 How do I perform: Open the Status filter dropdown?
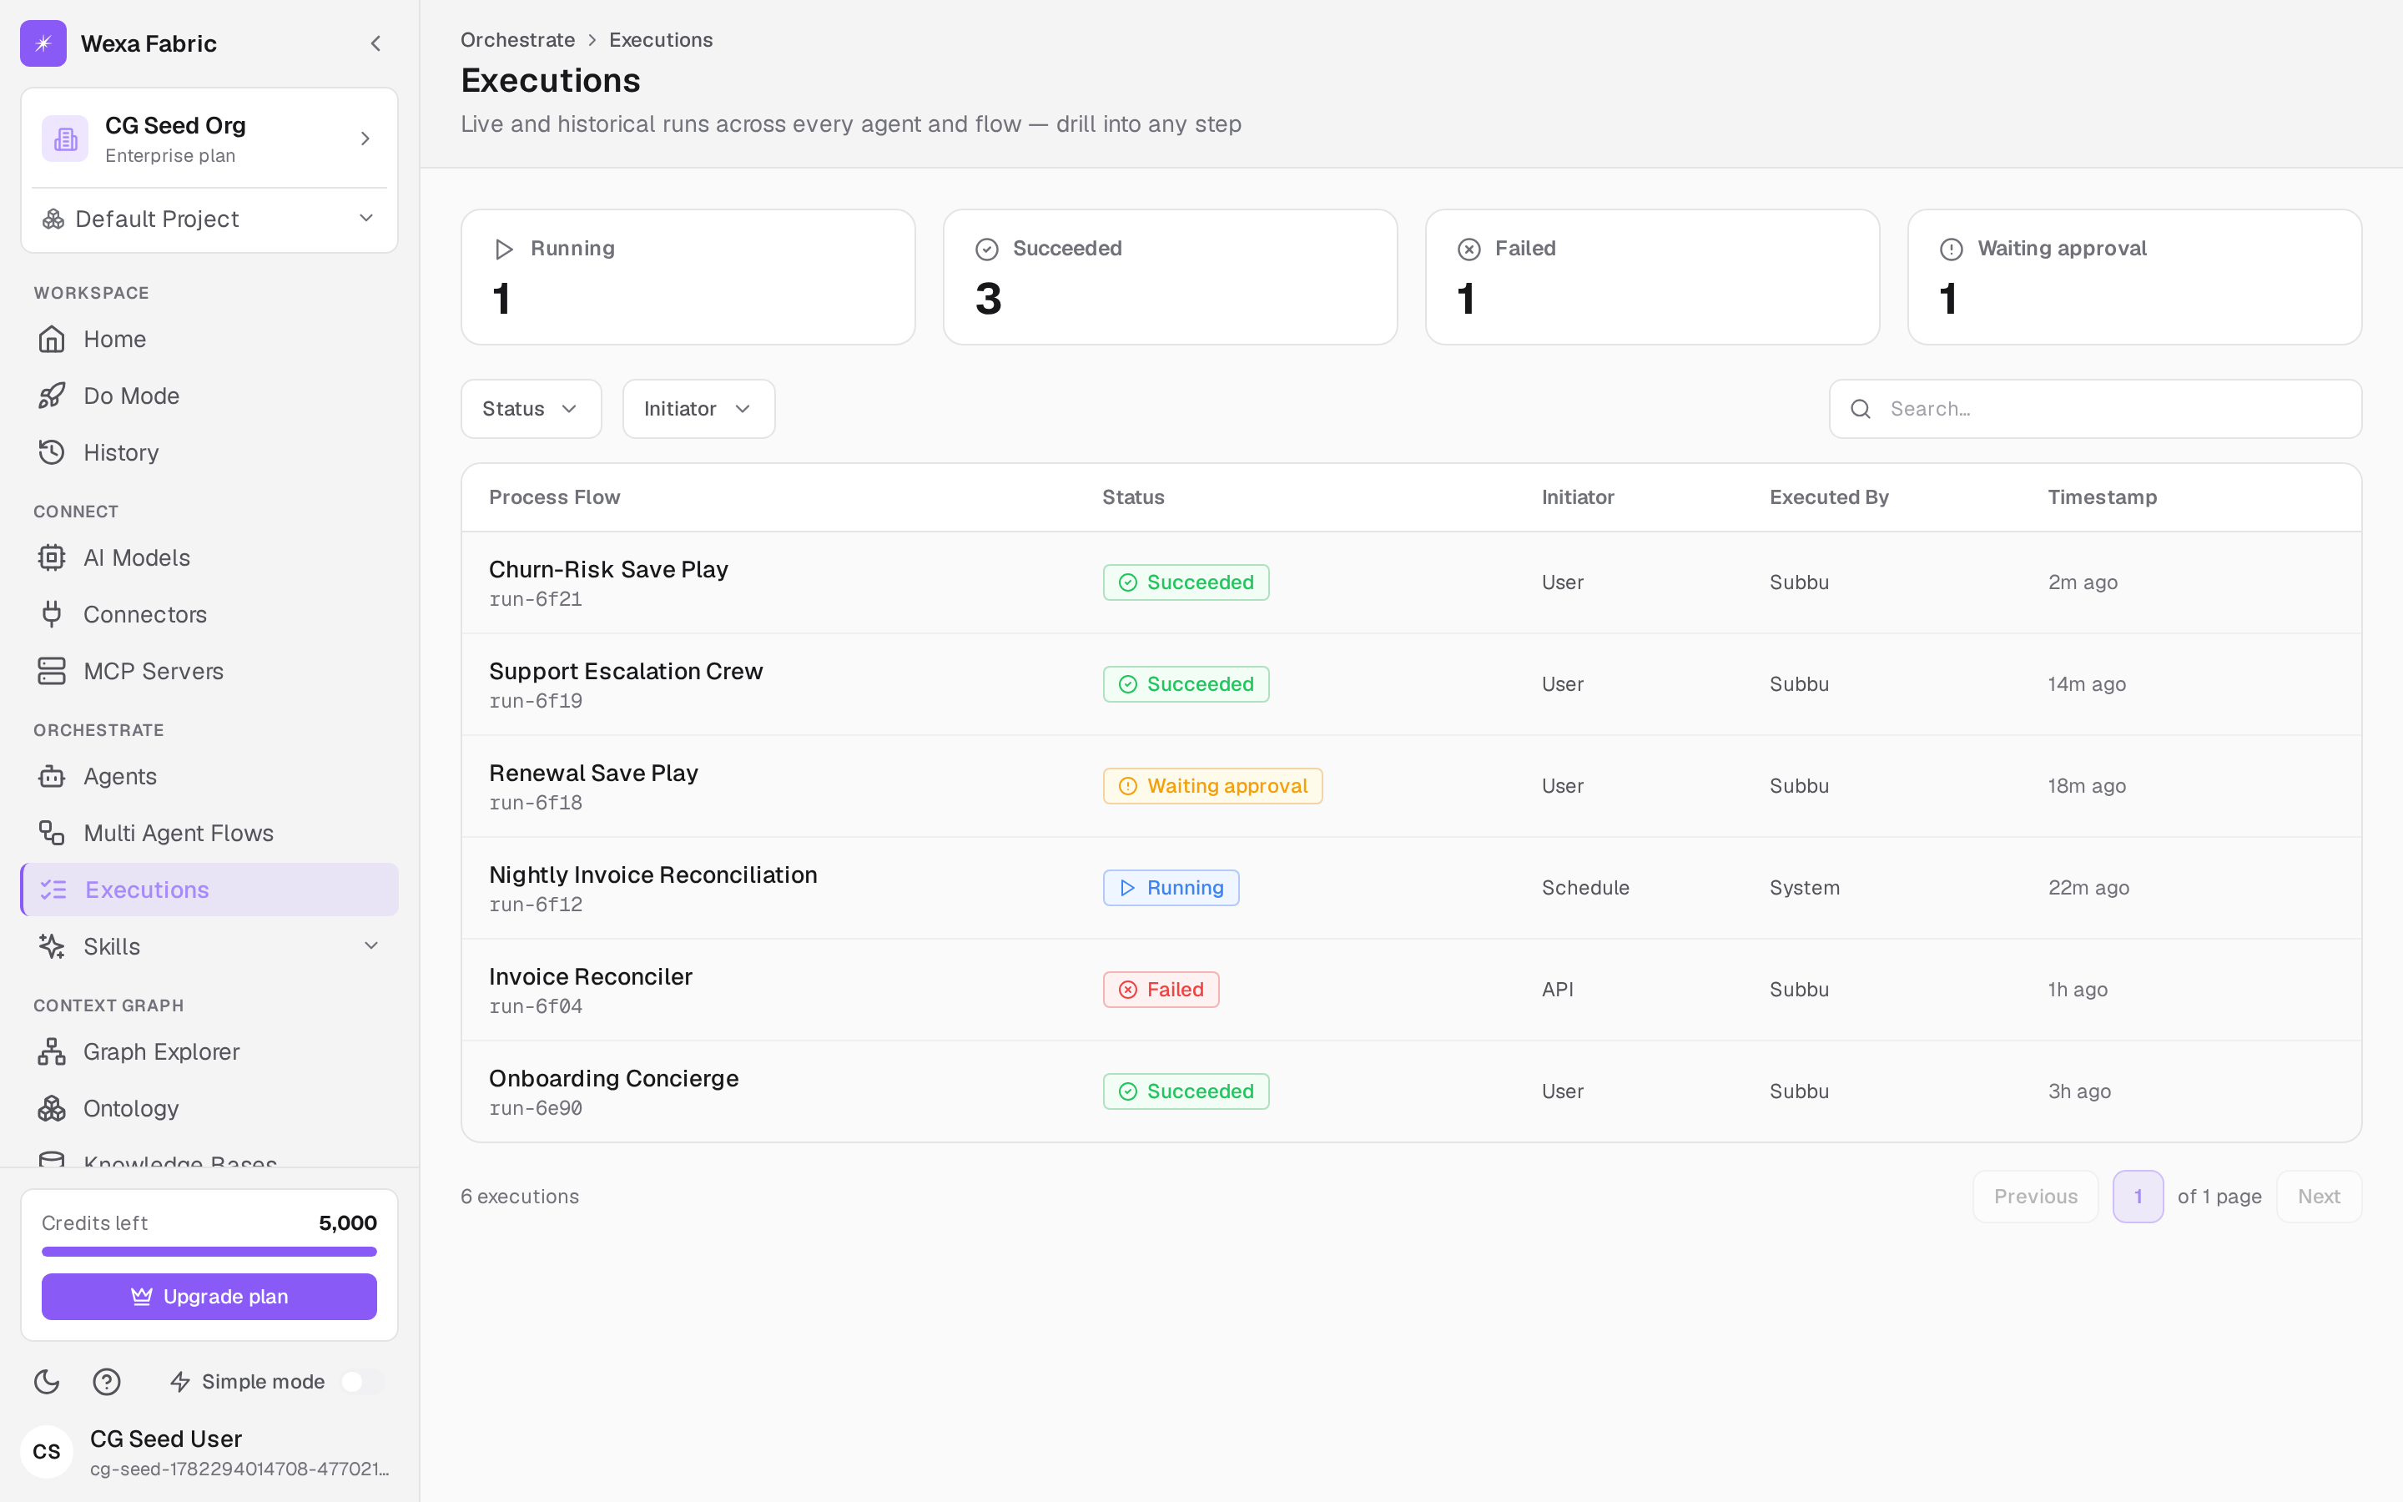pos(531,409)
